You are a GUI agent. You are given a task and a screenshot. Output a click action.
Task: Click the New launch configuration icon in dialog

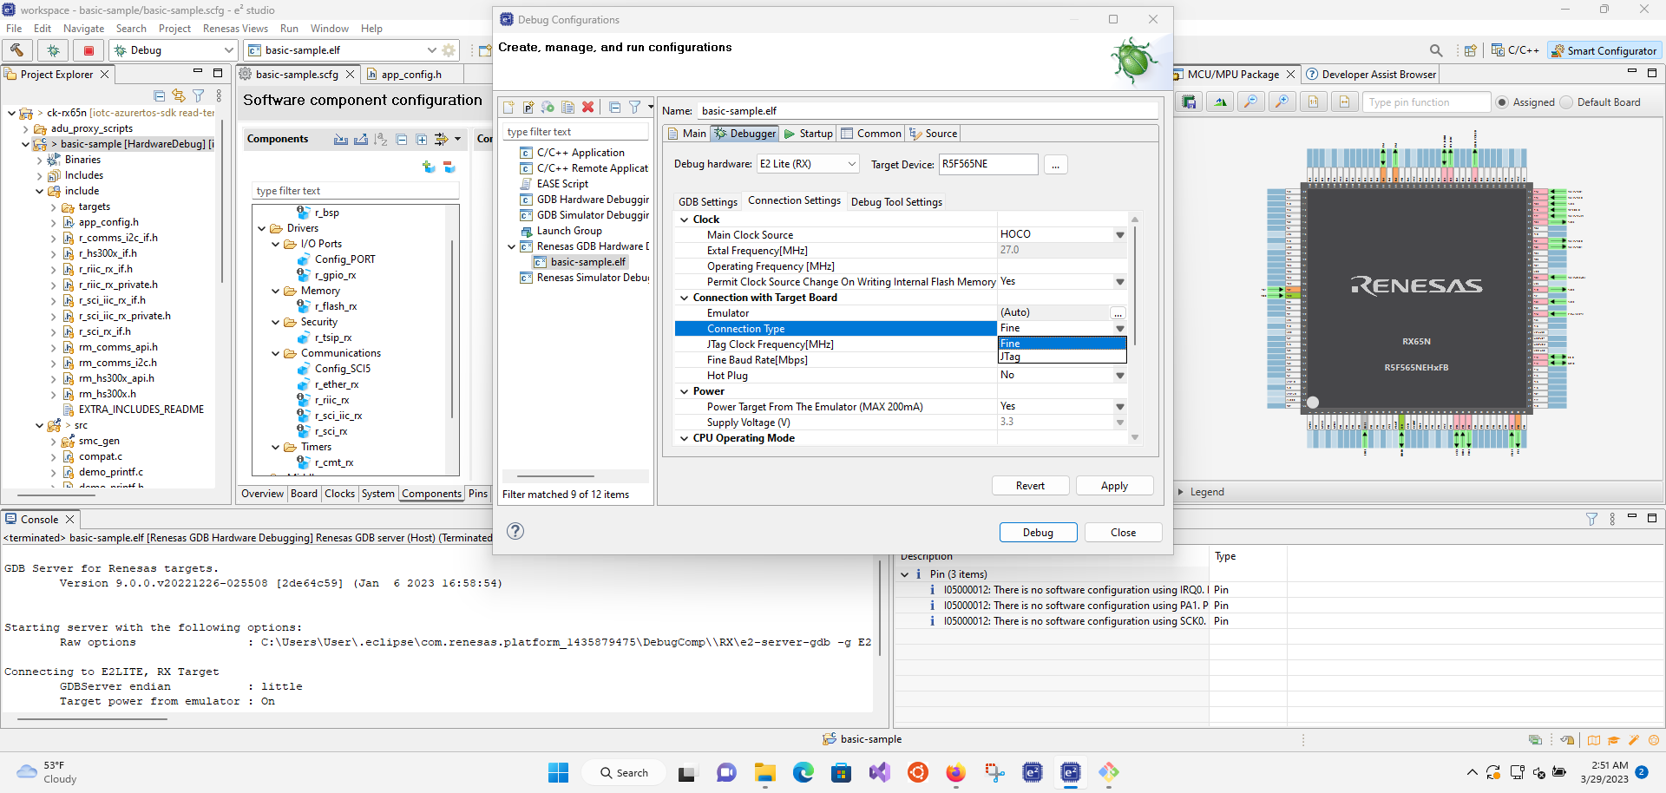coord(508,107)
